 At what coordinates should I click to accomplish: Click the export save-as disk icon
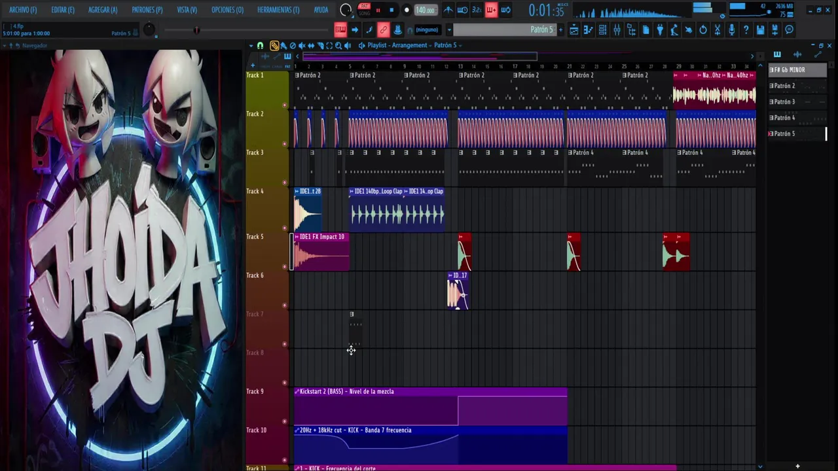coord(774,29)
